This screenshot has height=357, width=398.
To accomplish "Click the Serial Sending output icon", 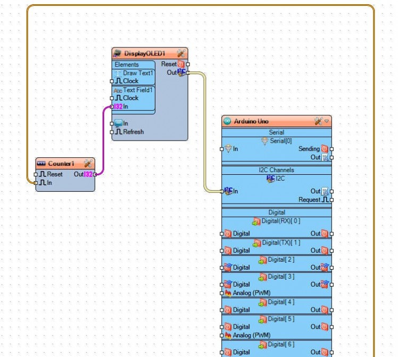I will click(x=325, y=149).
